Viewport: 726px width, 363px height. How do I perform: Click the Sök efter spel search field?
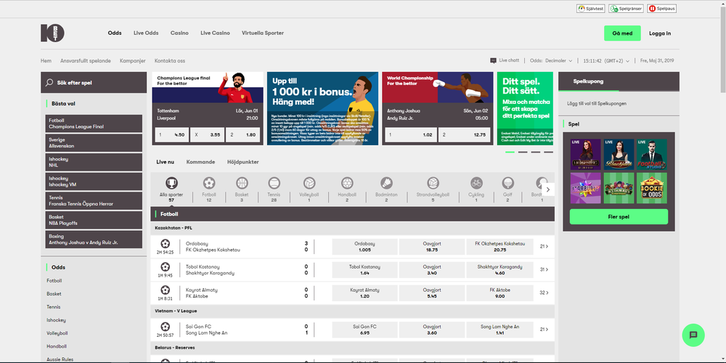(x=94, y=83)
